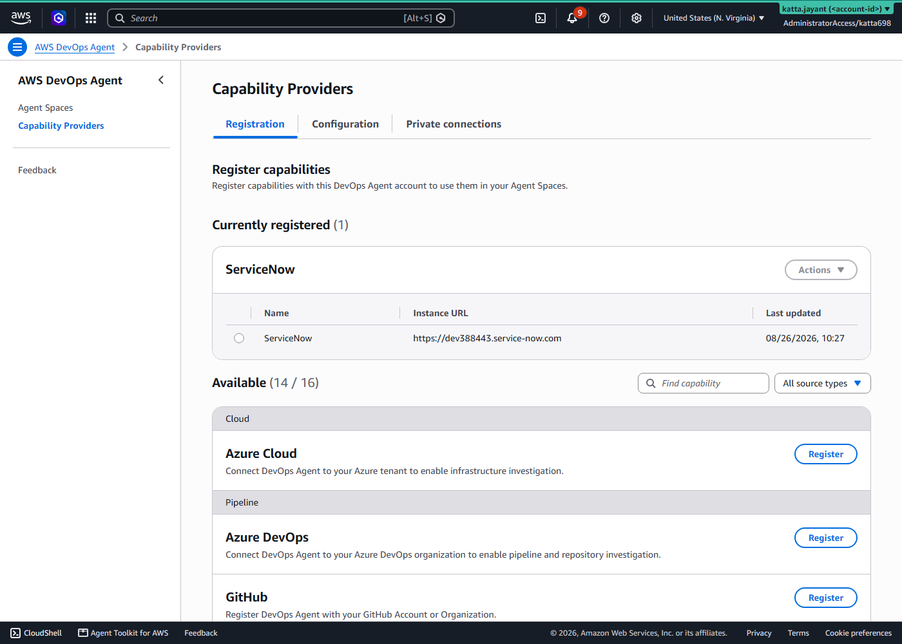
Task: Click the Cloud category header row
Action: tap(541, 419)
